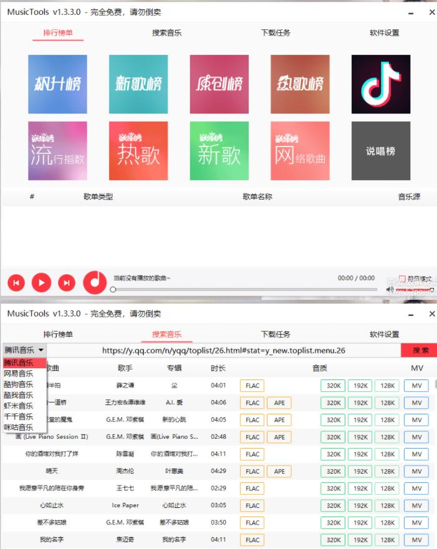Switch to 排行榜单 tab in top window
This screenshot has width=437, height=549.
pos(58,33)
